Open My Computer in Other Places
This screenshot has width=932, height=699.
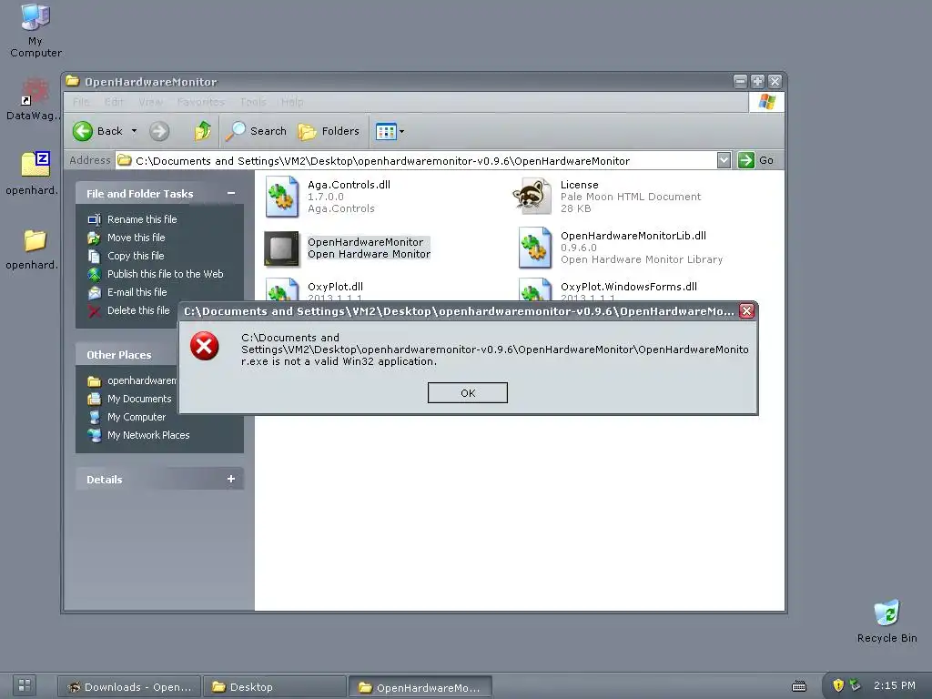[x=137, y=417]
